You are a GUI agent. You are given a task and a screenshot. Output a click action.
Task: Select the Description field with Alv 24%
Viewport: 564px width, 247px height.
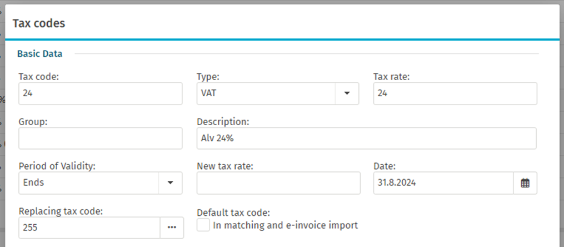click(367, 139)
